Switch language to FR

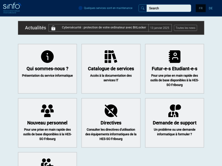click(x=201, y=8)
